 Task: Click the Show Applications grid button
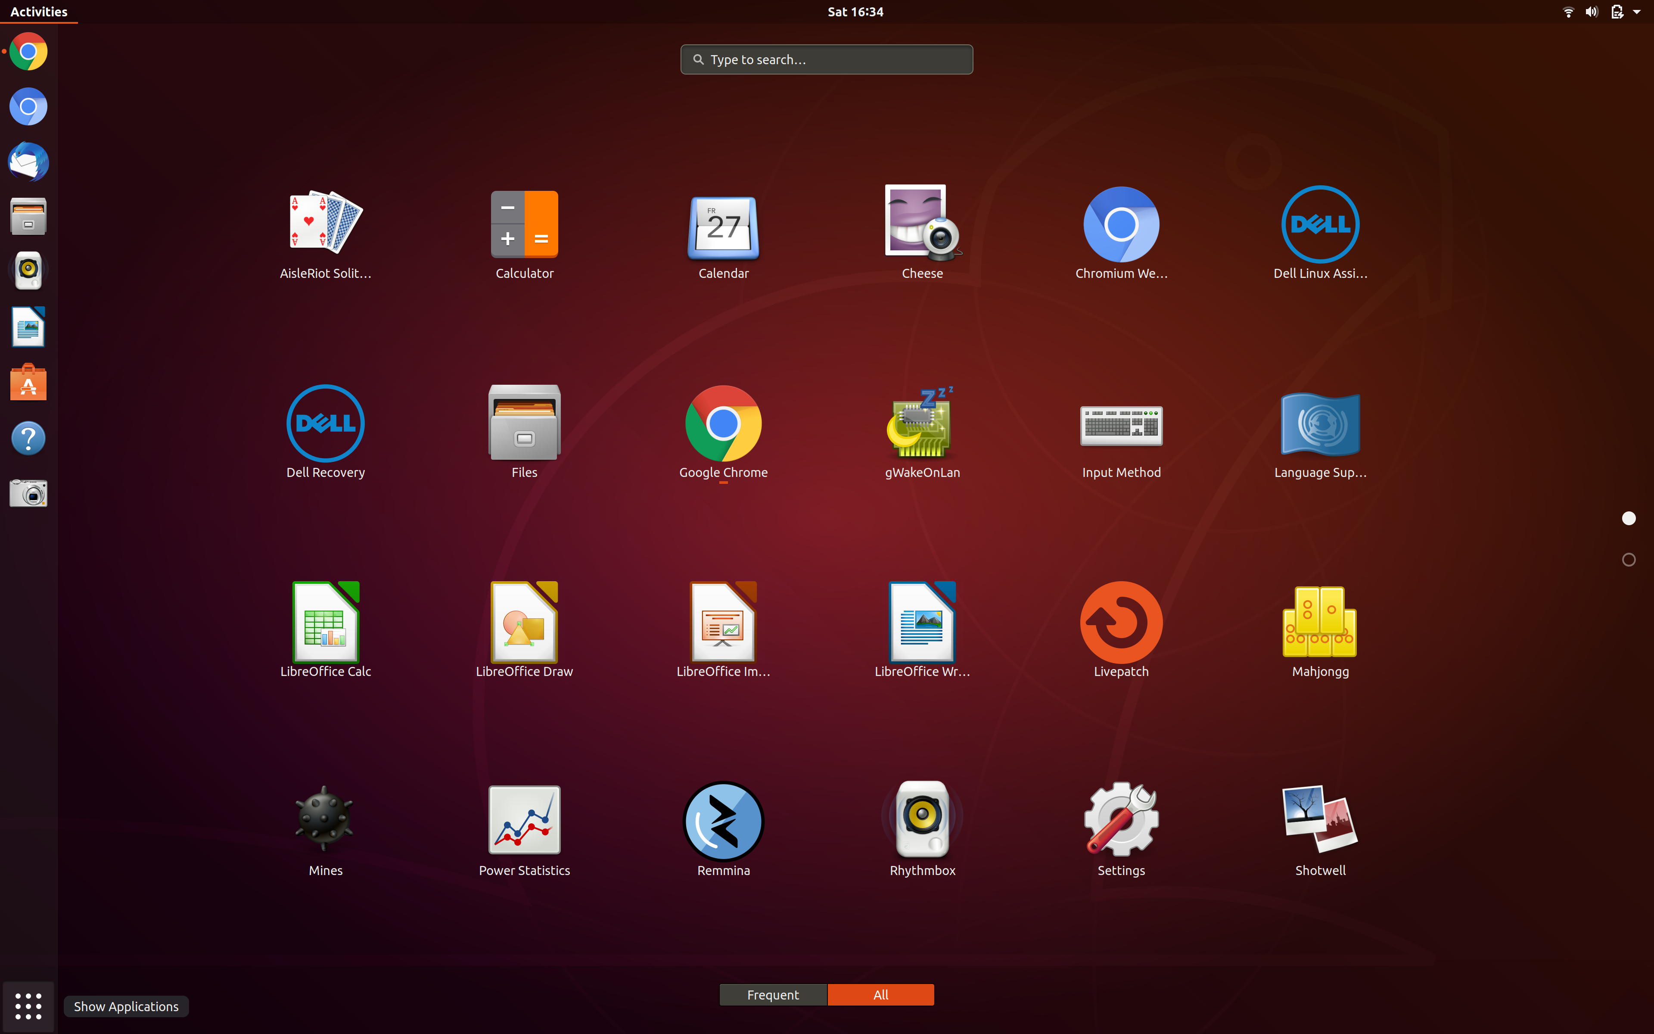(x=28, y=1006)
